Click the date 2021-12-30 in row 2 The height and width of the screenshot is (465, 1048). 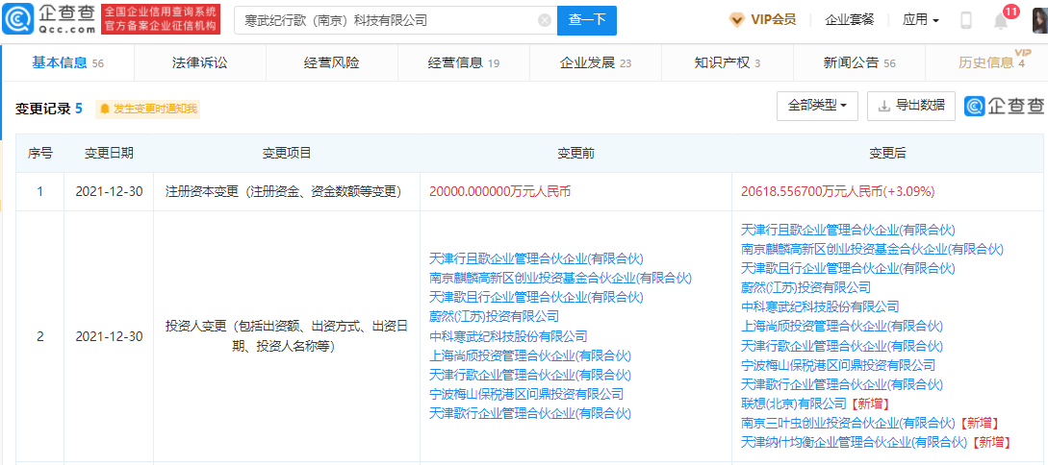point(109,336)
